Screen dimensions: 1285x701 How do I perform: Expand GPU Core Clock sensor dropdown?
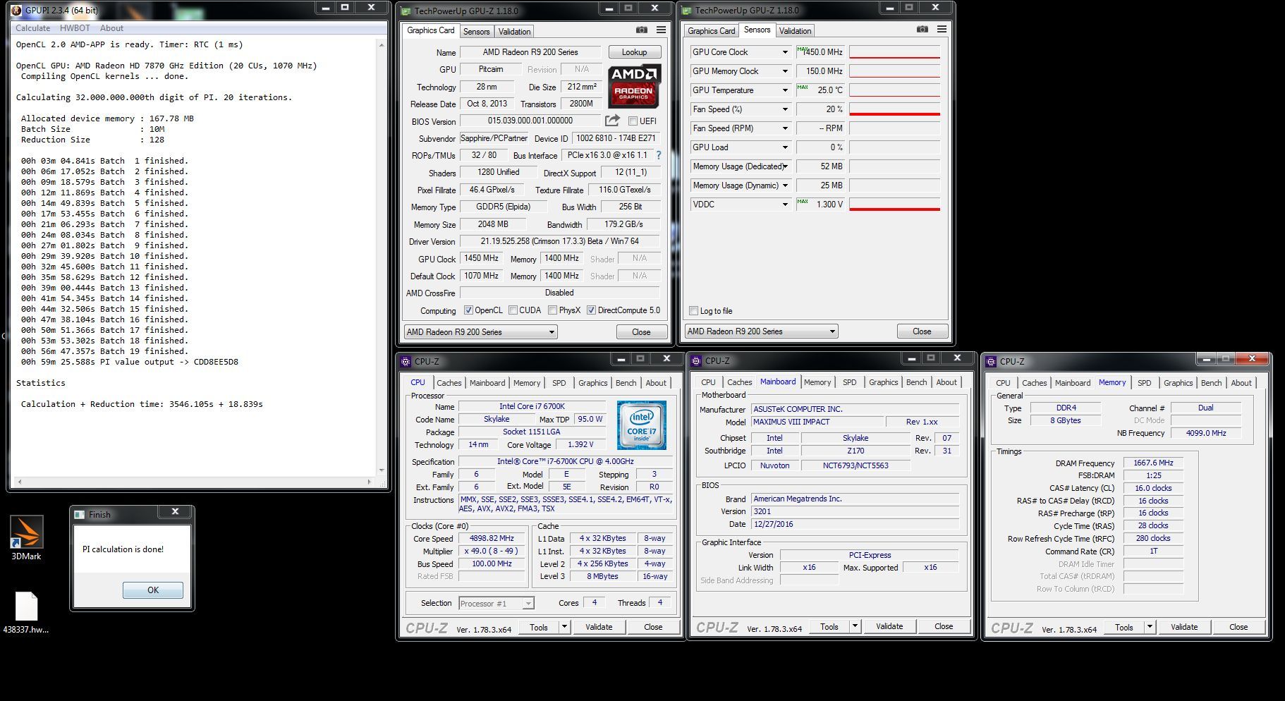click(784, 52)
